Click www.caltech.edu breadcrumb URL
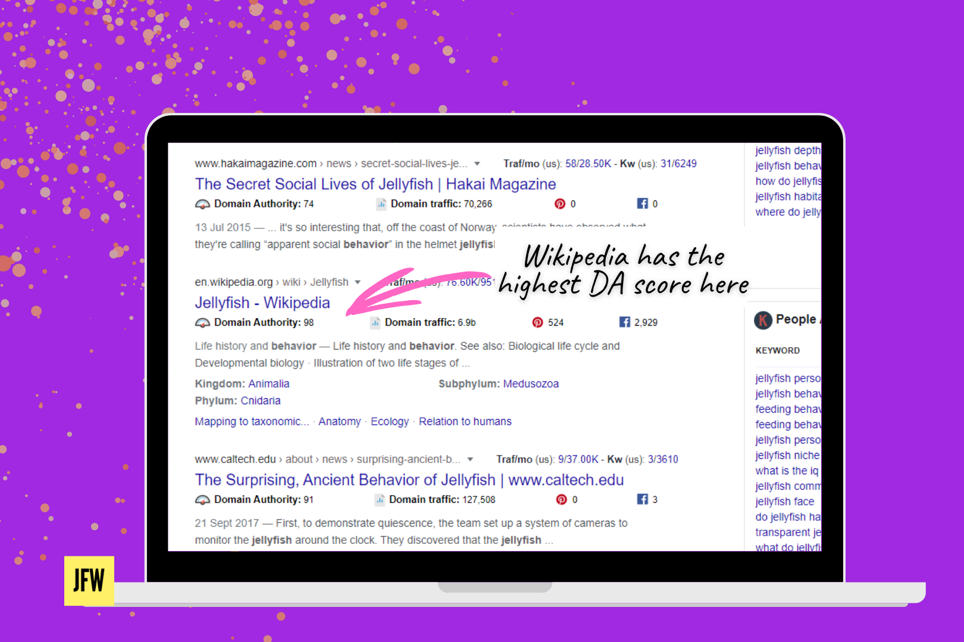The width and height of the screenshot is (964, 642). pos(235,459)
